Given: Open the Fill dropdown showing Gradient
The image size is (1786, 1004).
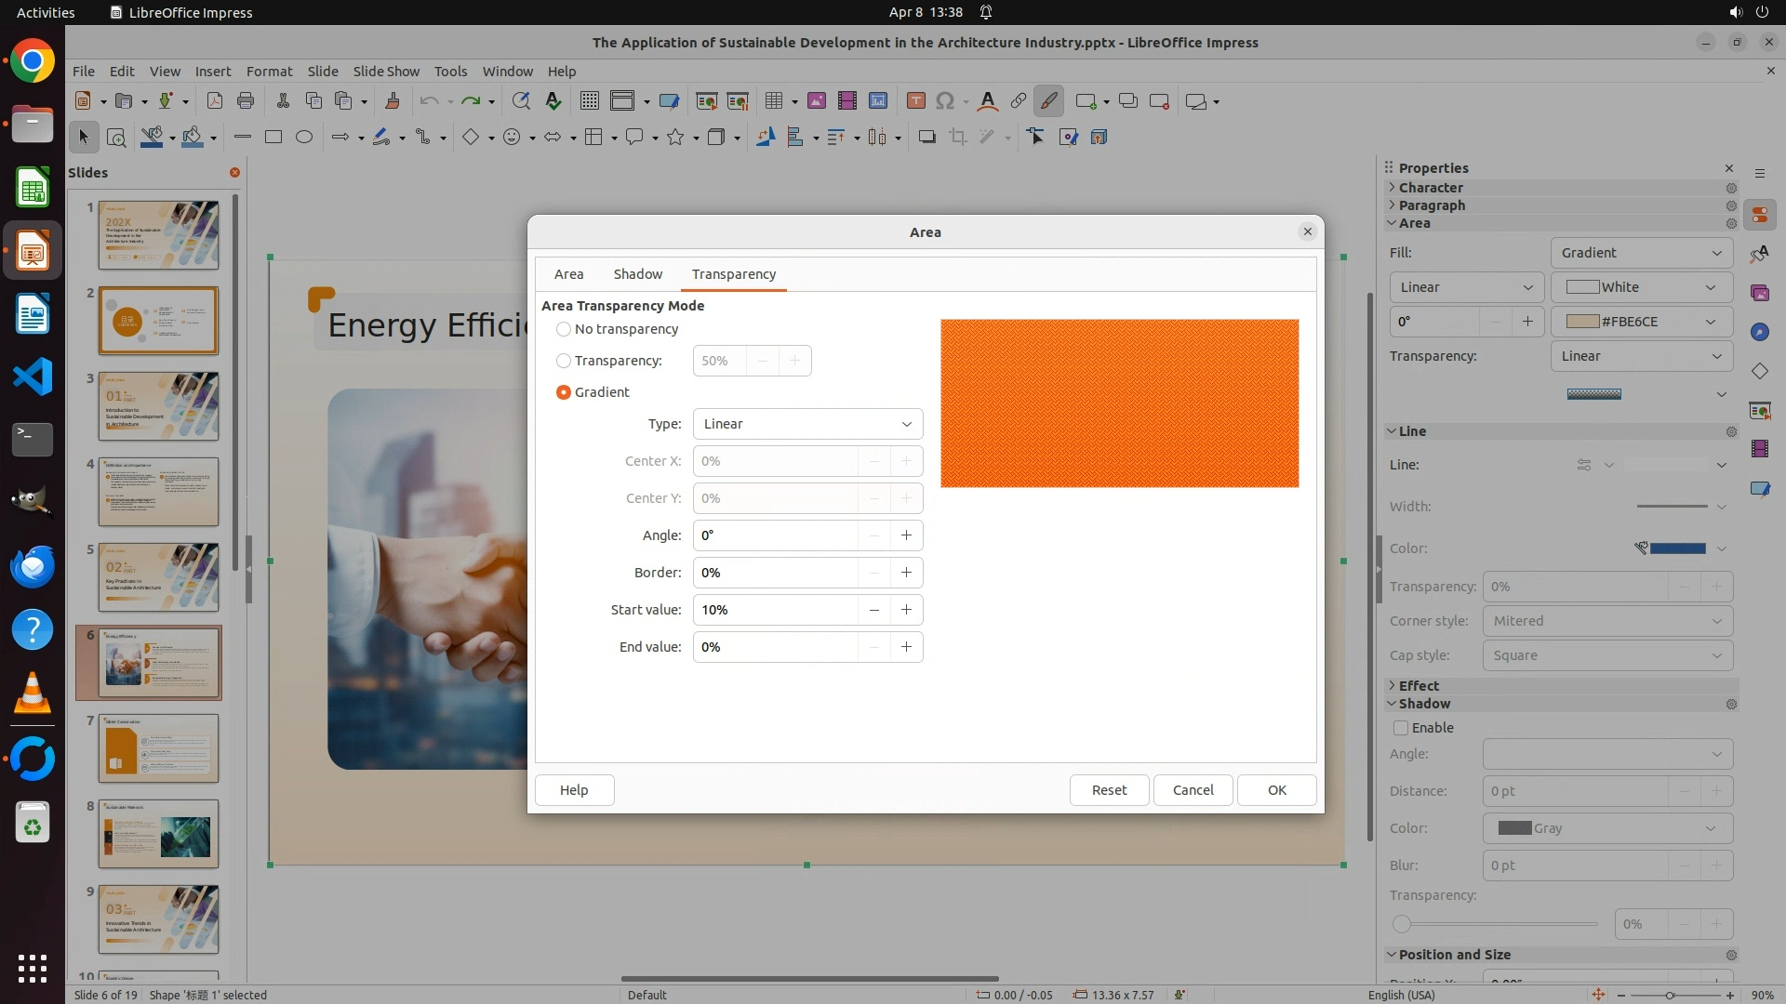Looking at the screenshot, I should click(x=1641, y=253).
